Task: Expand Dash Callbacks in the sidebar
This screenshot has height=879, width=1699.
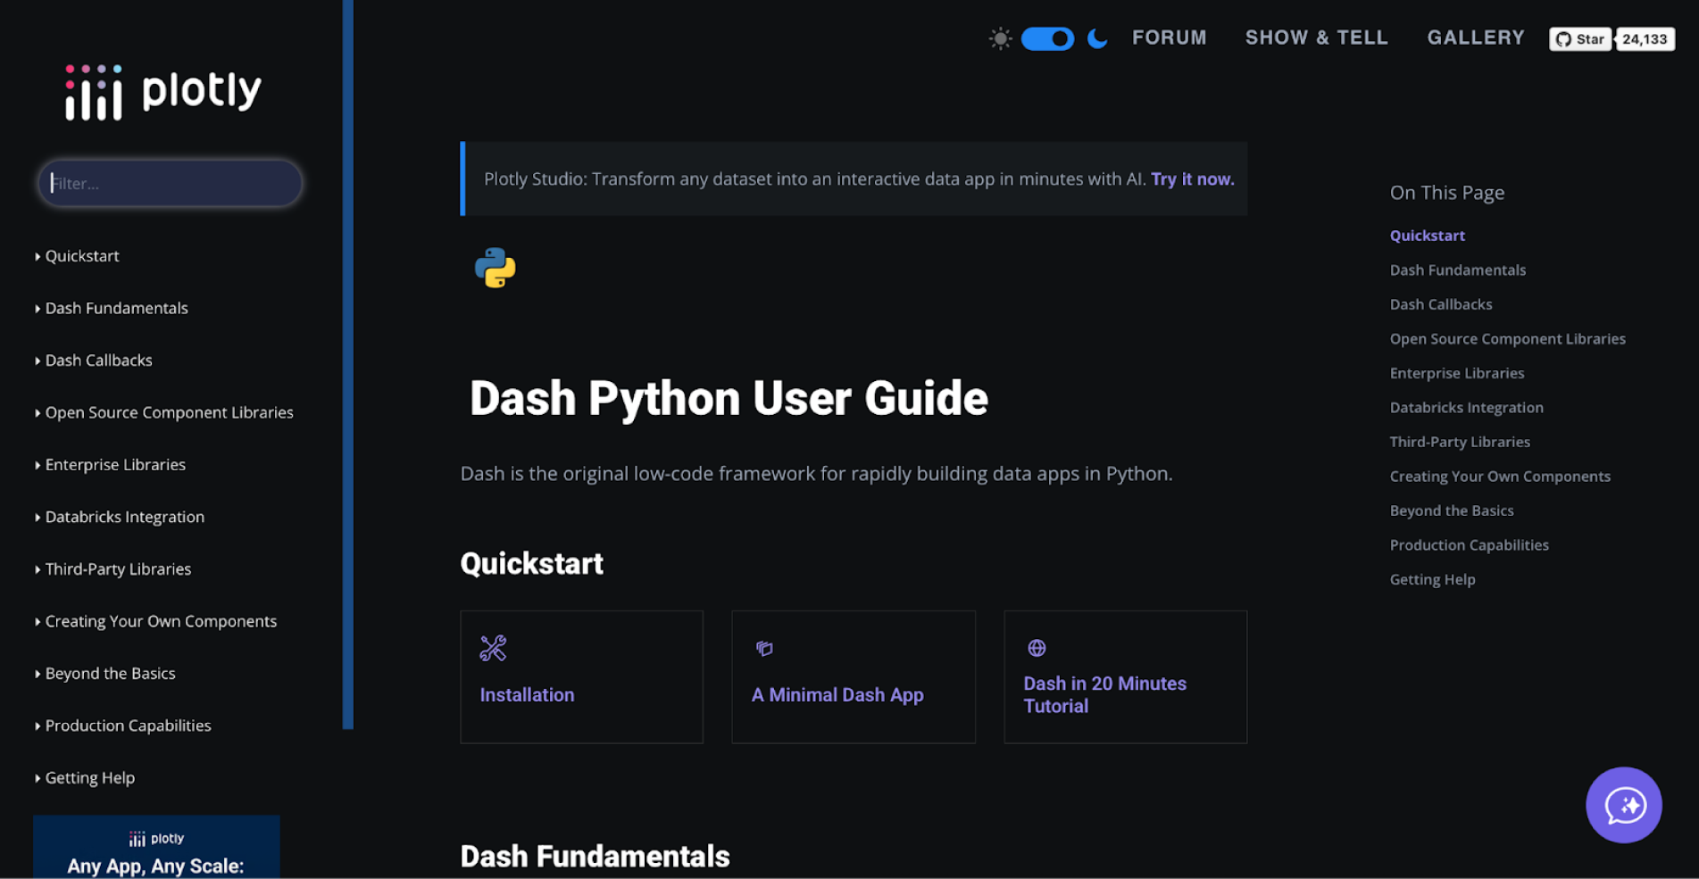Action: pyautogui.click(x=98, y=361)
